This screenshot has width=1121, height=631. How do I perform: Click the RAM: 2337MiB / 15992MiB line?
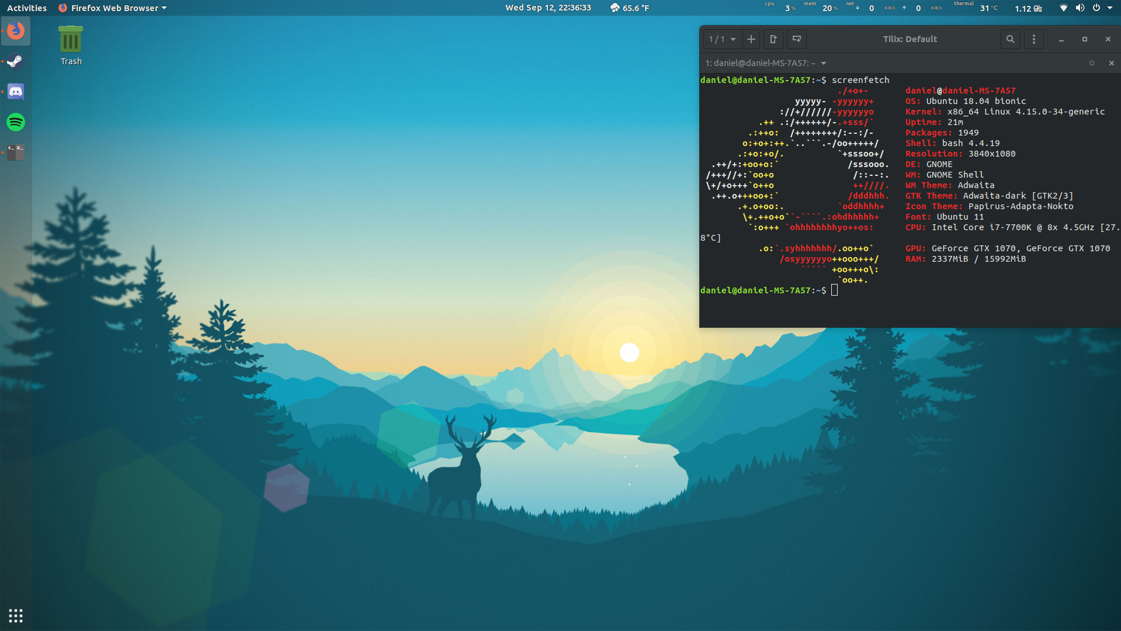point(966,259)
